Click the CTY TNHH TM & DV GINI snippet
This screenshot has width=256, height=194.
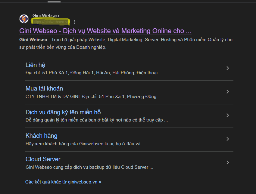coord(93,97)
